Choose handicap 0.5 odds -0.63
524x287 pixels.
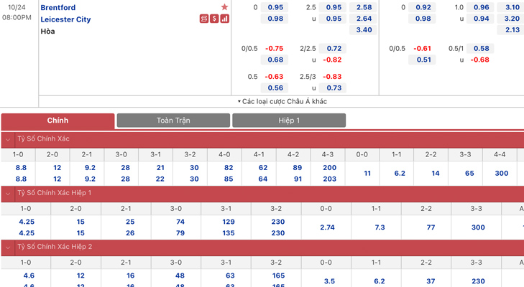275,77
